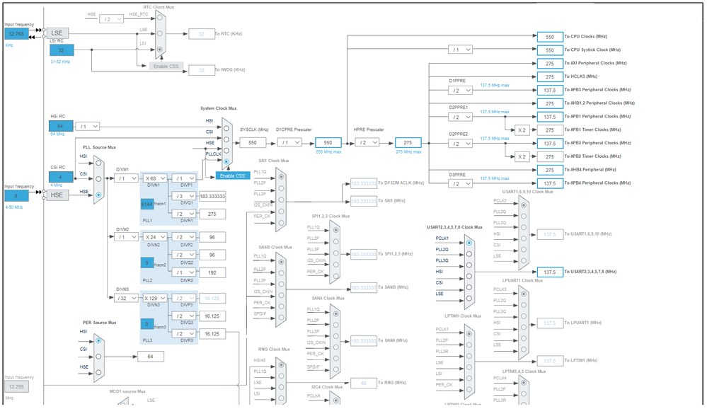Viewport: 707px width, 409px height.
Task: Open the D1CPRE Prescaler dropdown
Action: [x=289, y=142]
